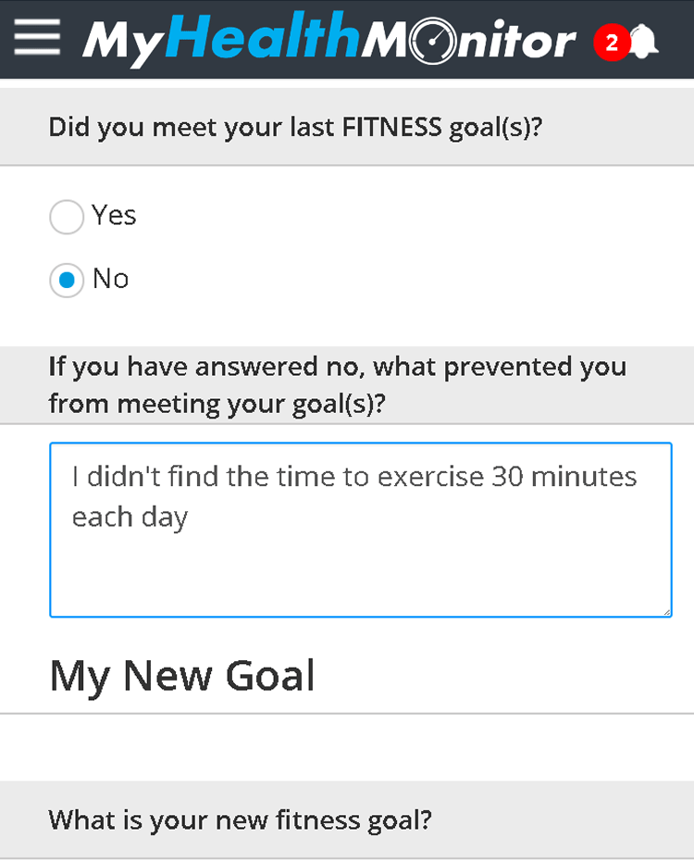The width and height of the screenshot is (694, 863).
Task: Click 'Did you meet your last FITNESS goal(s)?' header
Action: point(294,127)
